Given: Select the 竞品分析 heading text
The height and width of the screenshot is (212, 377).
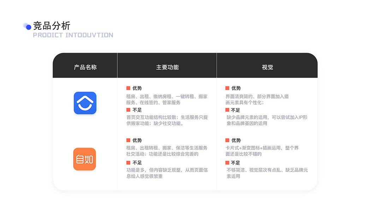Looking at the screenshot, I should pyautogui.click(x=52, y=26).
